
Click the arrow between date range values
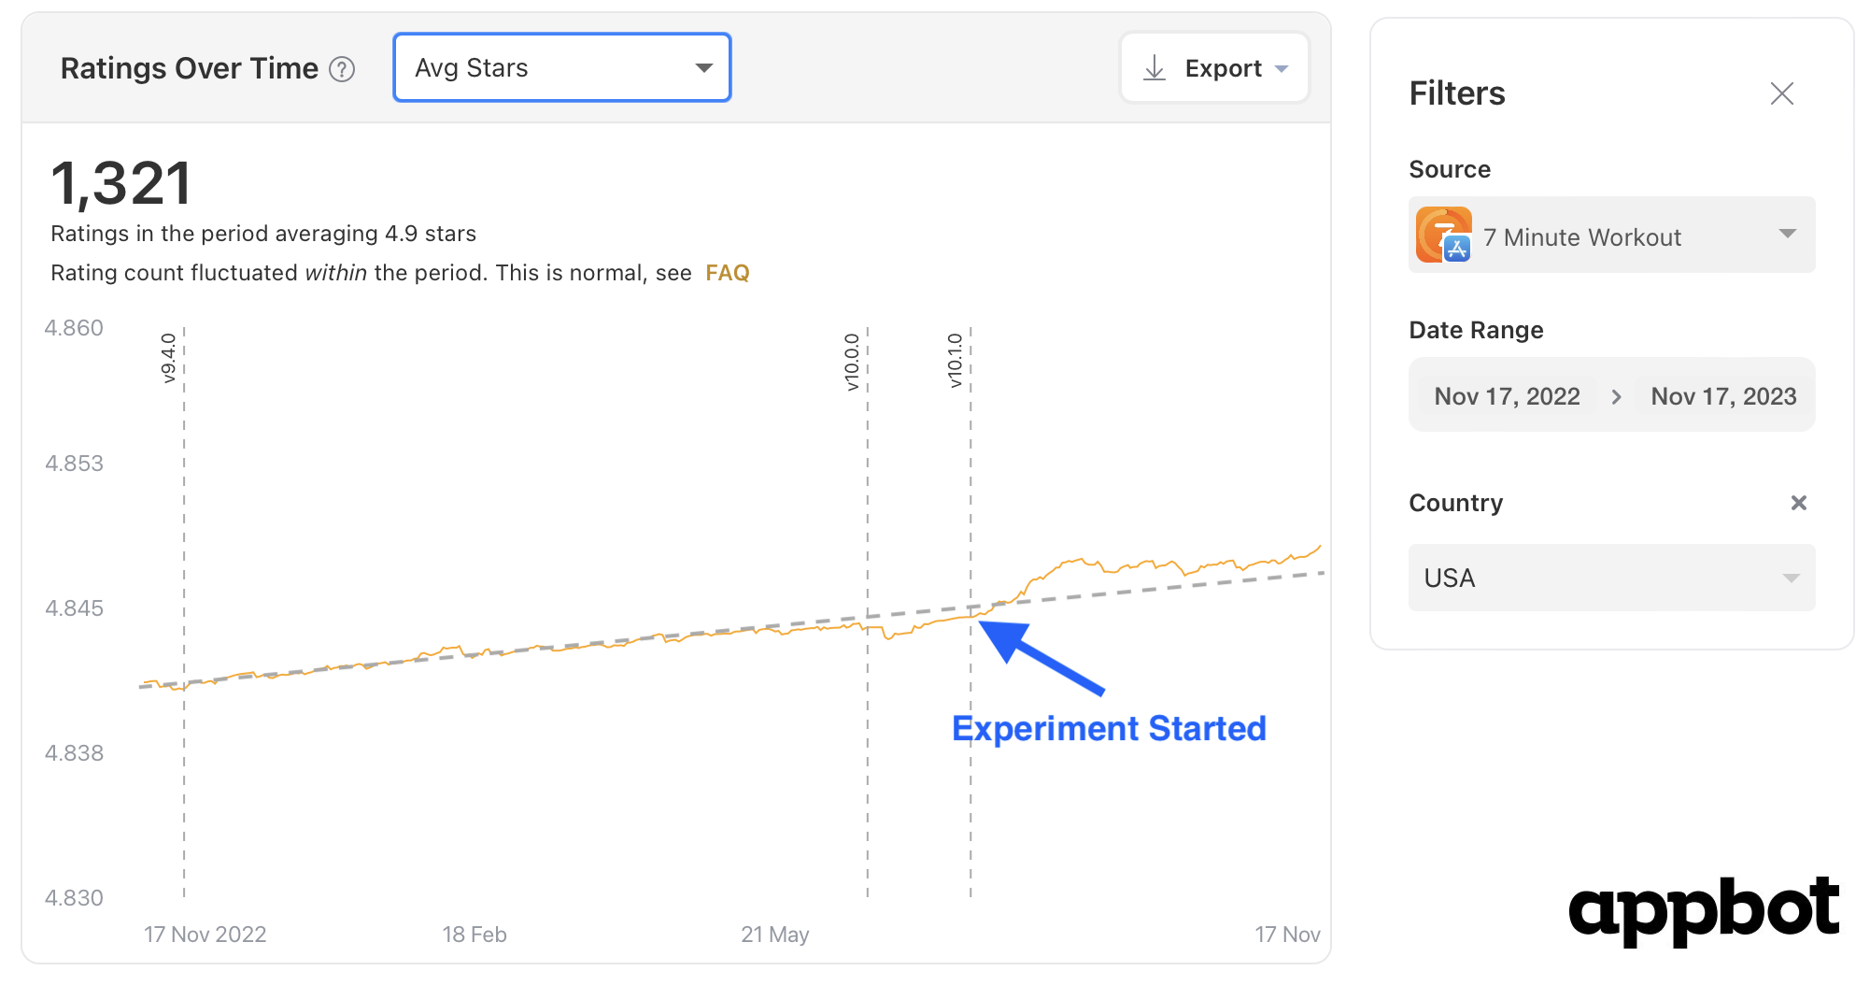pyautogui.click(x=1616, y=397)
